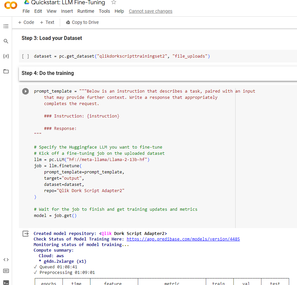Click the '### Response:' line

click(60, 129)
